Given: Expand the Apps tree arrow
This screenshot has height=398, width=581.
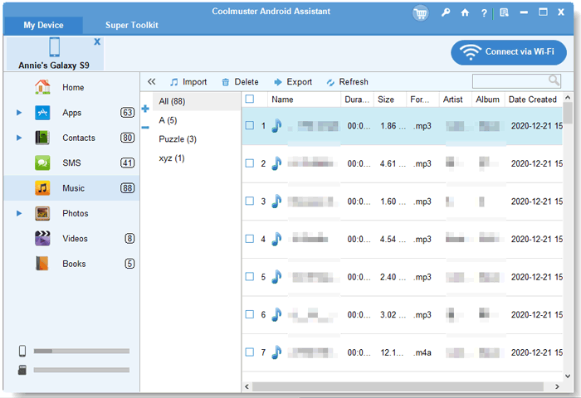Looking at the screenshot, I should (x=19, y=113).
